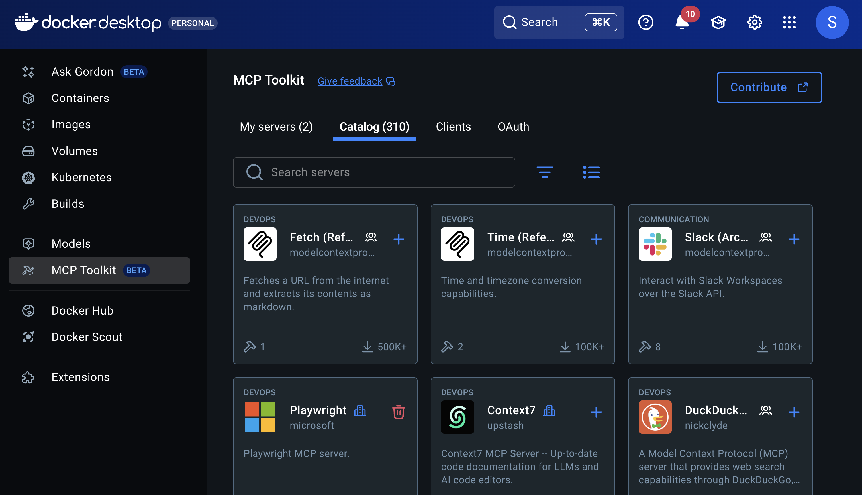Click the Give feedback link

click(350, 81)
